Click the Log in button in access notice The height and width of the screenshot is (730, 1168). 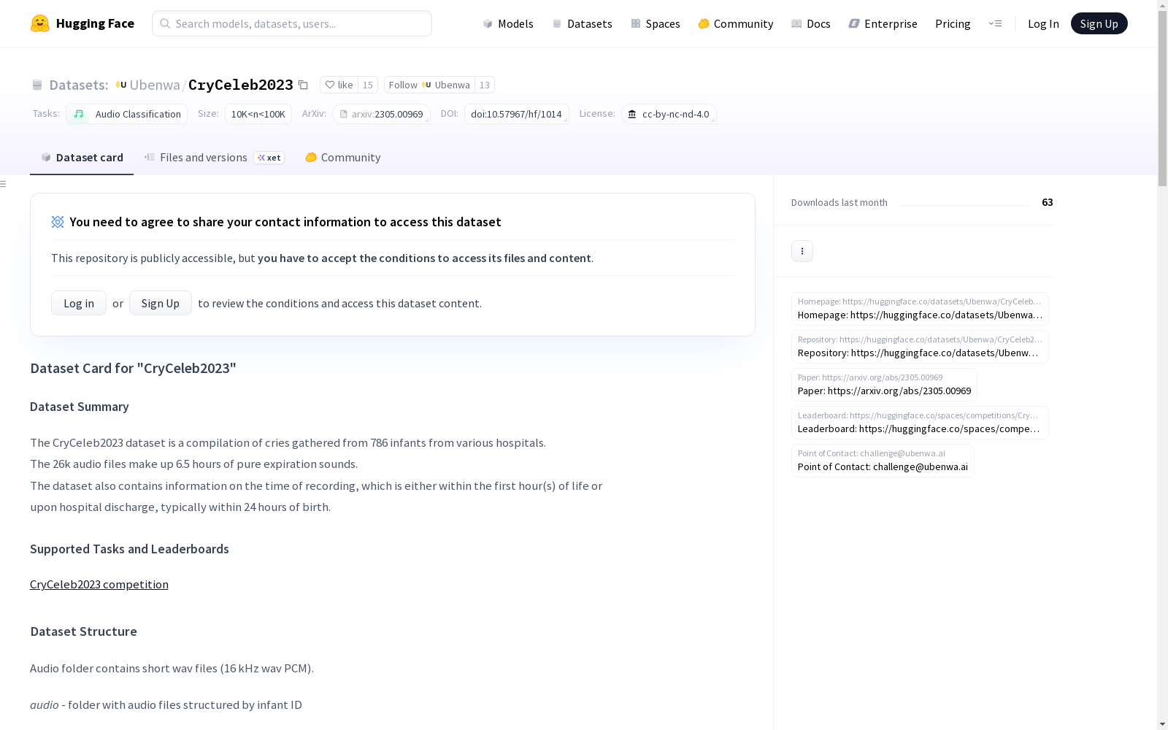click(79, 303)
